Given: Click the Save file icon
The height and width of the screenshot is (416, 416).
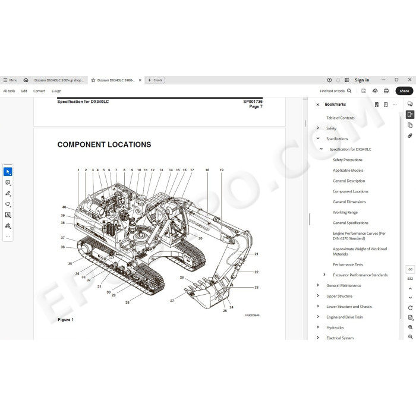Looking at the screenshot, I should (x=364, y=91).
